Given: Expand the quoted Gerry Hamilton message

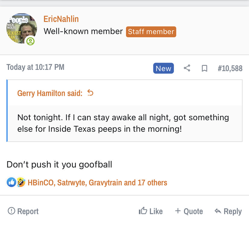Looking at the screenshot, I should point(123,124).
